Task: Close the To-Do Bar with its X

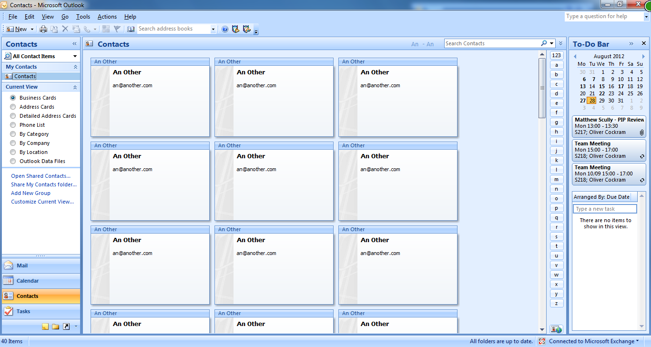Action: pyautogui.click(x=643, y=43)
